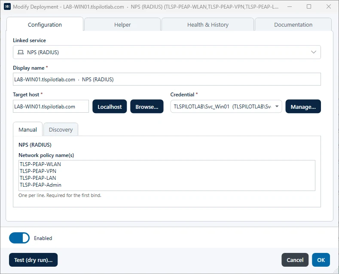Click in the Network policy names text area
Screen dimensions: 339x274
(x=167, y=175)
